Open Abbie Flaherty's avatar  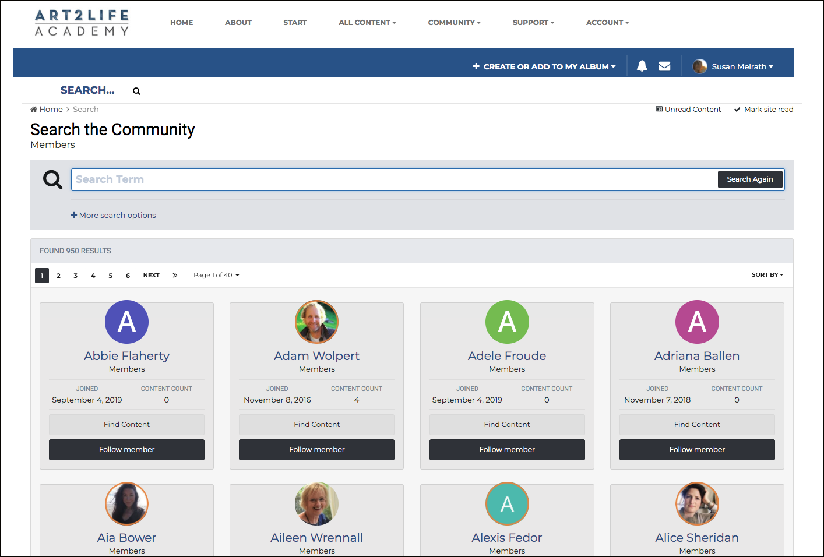[126, 322]
